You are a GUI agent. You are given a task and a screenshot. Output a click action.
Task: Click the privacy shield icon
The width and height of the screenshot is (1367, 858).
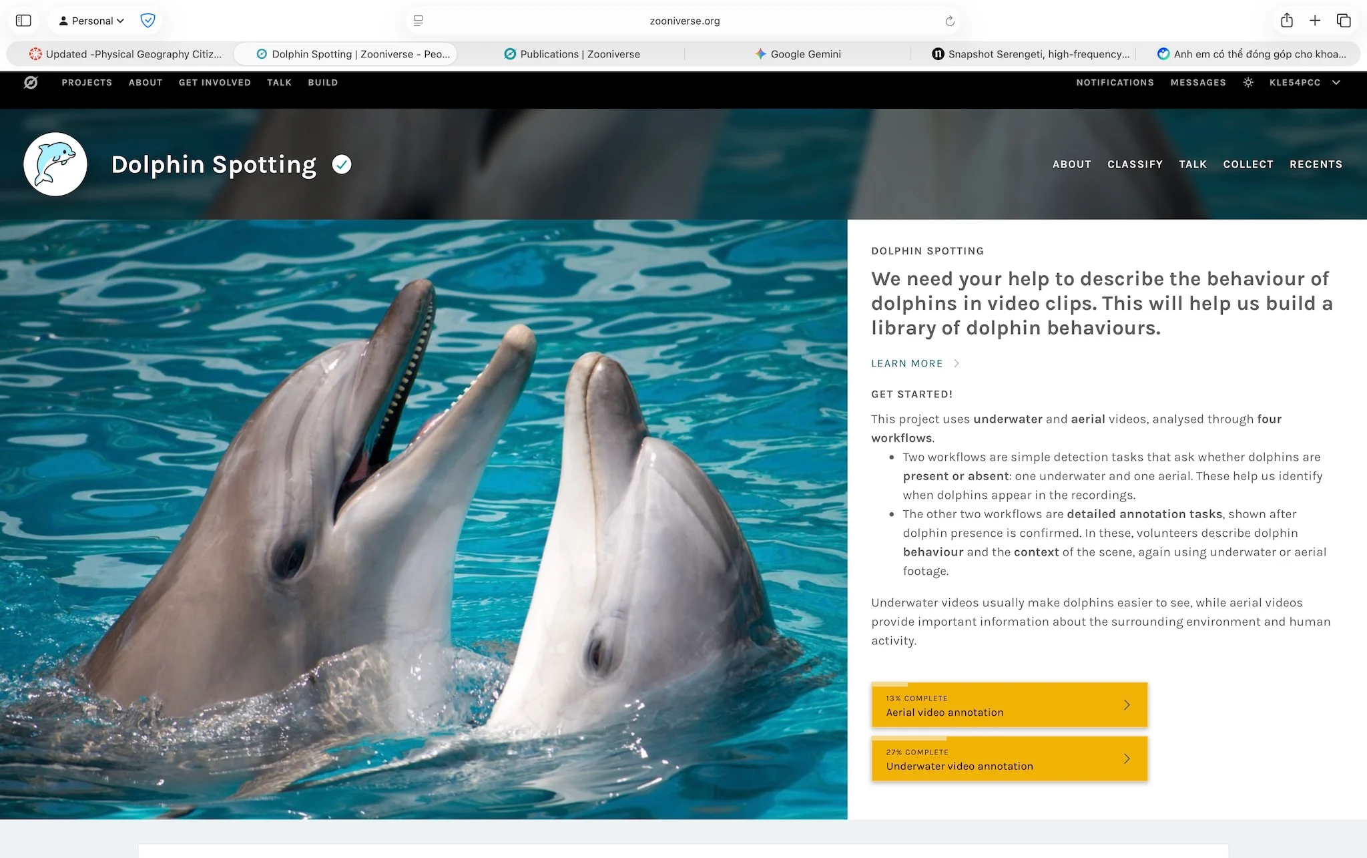pyautogui.click(x=148, y=21)
